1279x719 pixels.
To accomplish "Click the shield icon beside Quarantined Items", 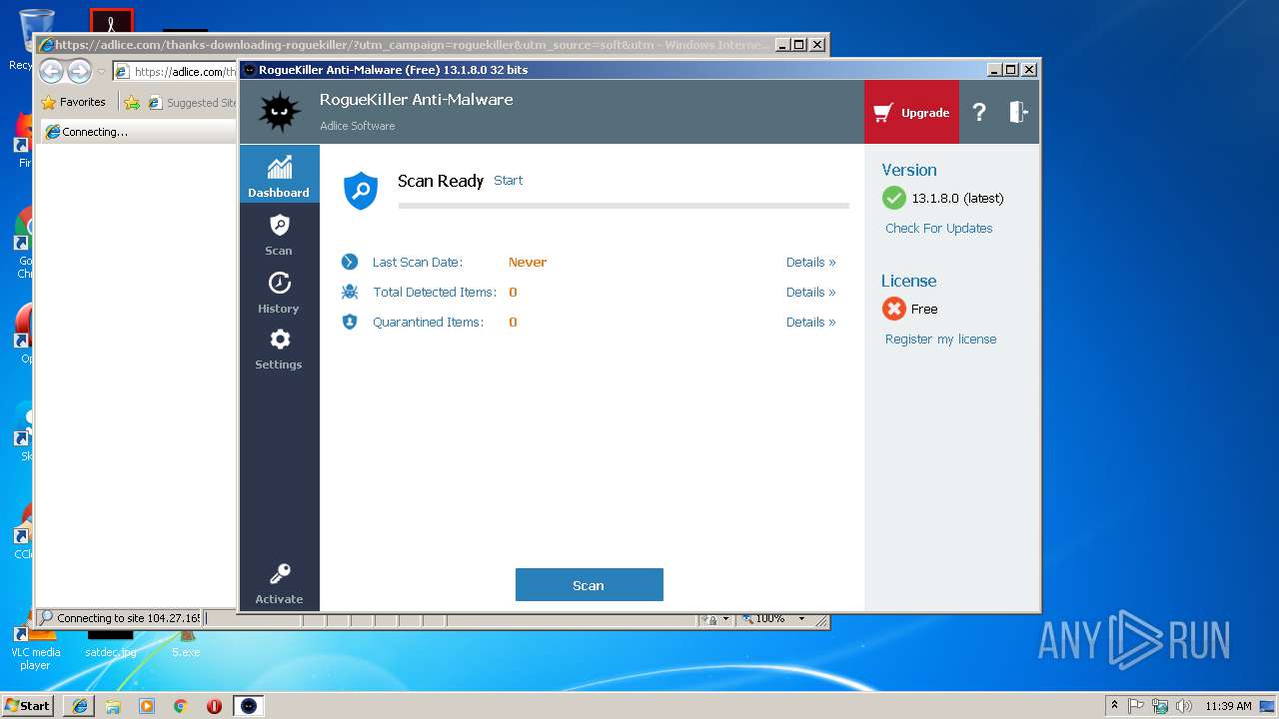I will tap(350, 322).
